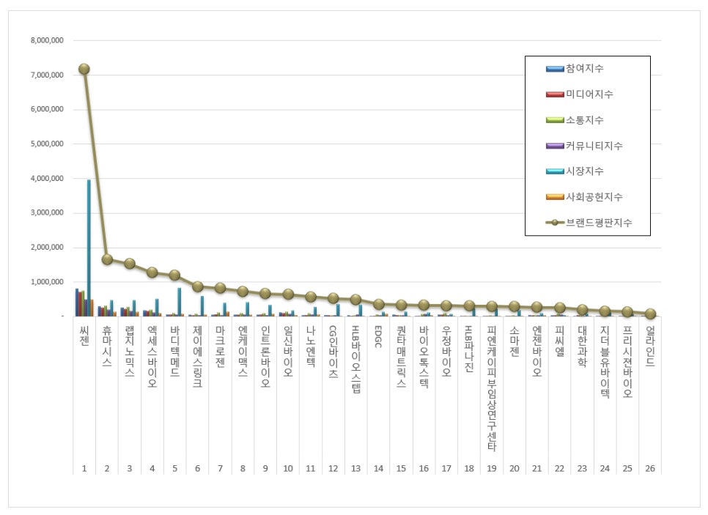Screen dimensions: 708x515
Task: Select the line marker beside 브랜드평판지수 in legend
Action: 555,223
